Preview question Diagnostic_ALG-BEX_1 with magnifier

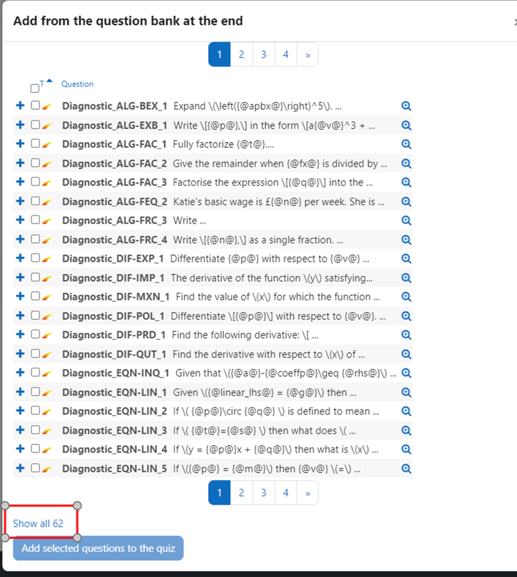click(406, 106)
